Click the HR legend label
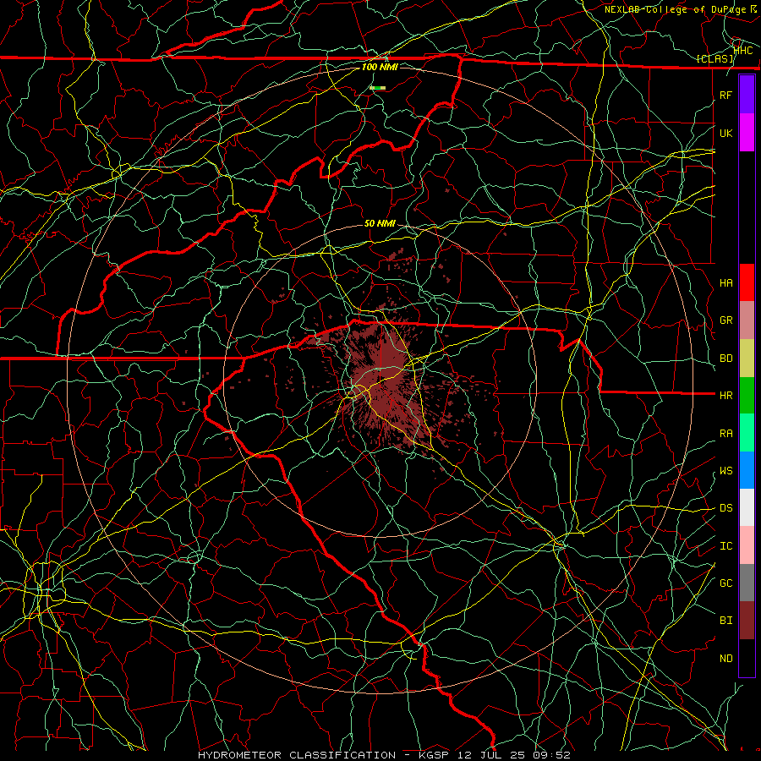This screenshot has height=761, width=761. [726, 396]
